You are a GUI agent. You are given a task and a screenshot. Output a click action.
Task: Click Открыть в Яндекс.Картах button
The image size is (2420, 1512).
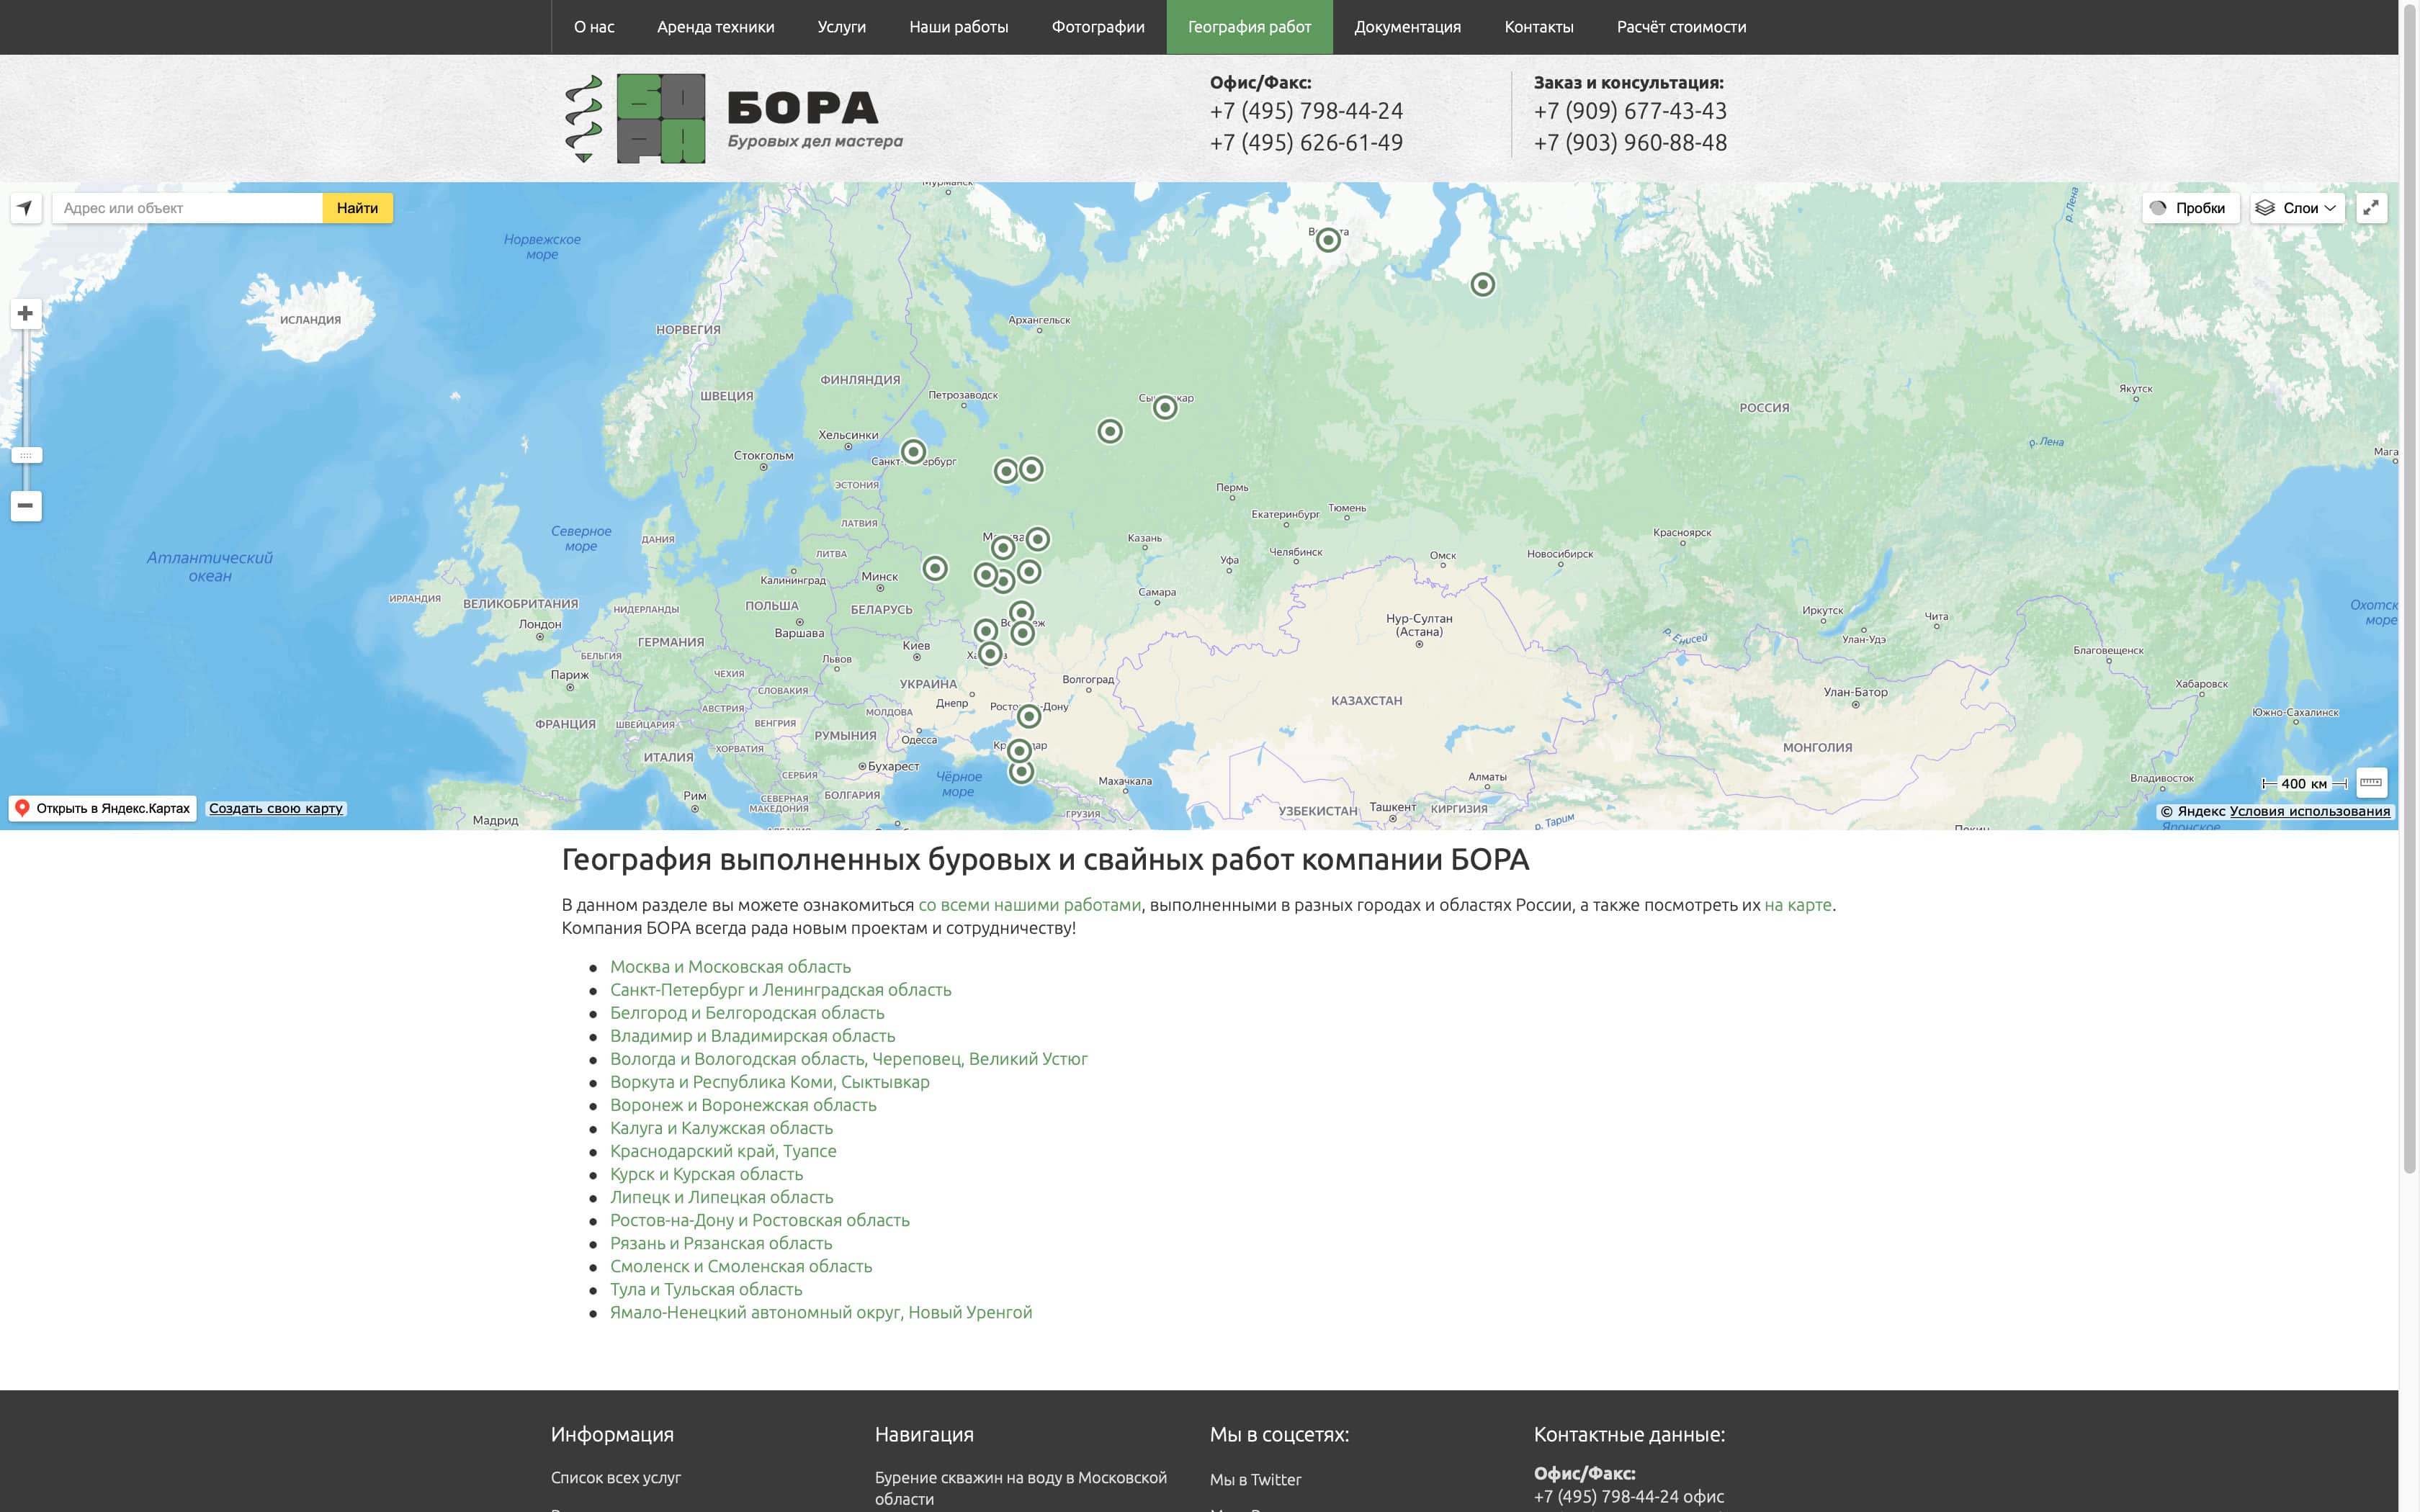103,808
